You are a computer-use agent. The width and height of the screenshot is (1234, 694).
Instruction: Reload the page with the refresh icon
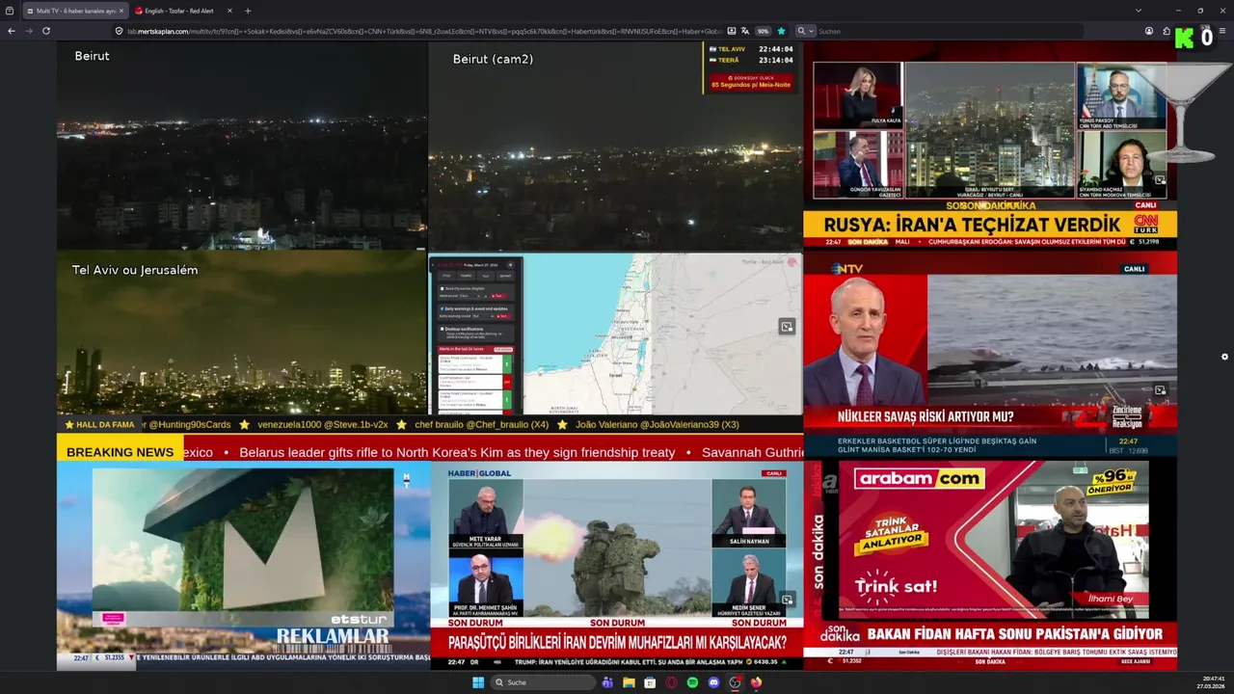[45, 31]
